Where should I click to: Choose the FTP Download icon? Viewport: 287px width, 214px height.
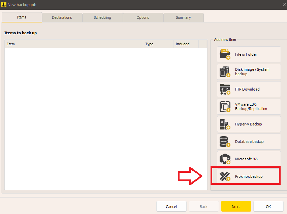225,89
